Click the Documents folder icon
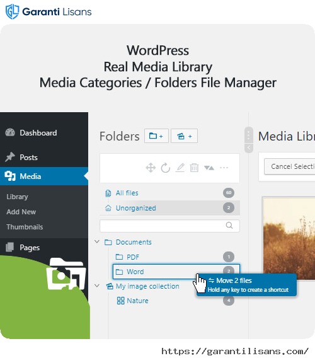The width and height of the screenshot is (315, 363). 108,243
